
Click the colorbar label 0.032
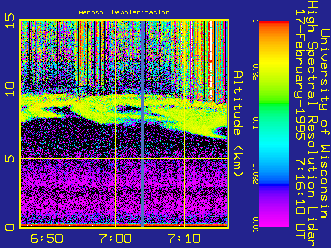(255, 174)
